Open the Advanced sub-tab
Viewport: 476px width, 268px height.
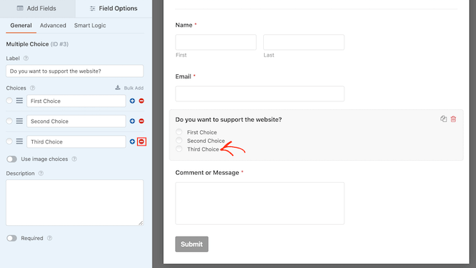[x=52, y=25]
